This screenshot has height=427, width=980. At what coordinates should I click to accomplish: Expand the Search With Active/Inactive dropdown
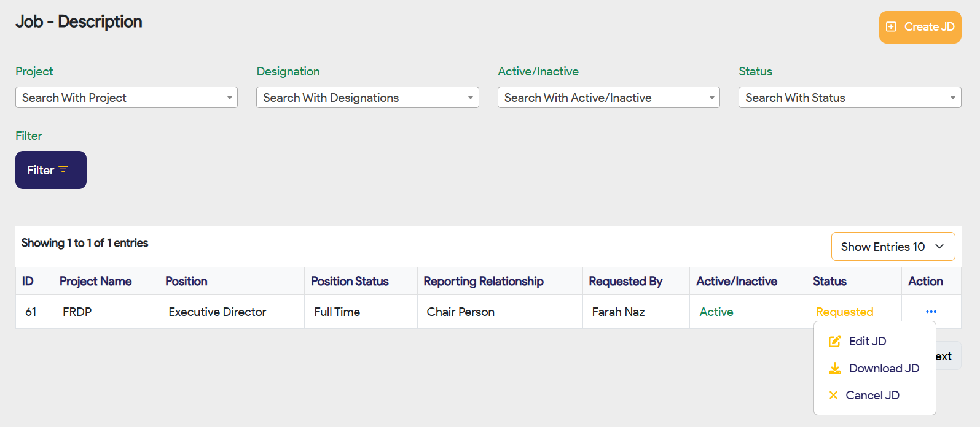(x=608, y=98)
